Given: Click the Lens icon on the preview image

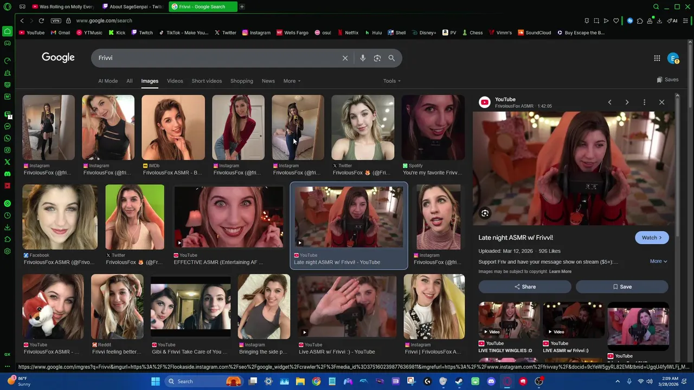Looking at the screenshot, I should 485,213.
